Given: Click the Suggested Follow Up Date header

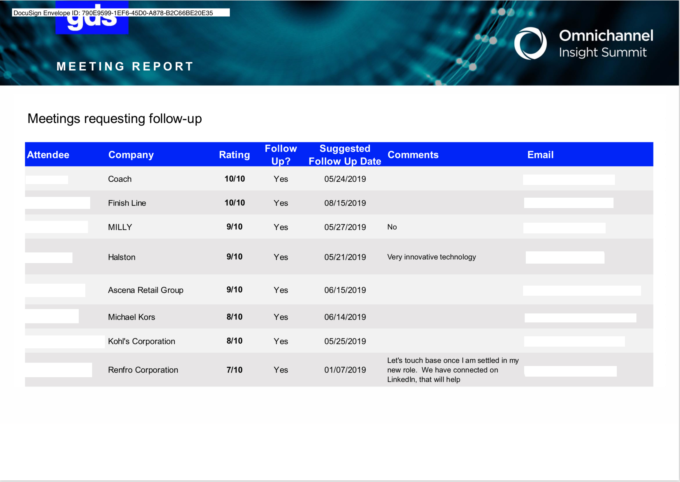Looking at the screenshot, I should 345,155.
